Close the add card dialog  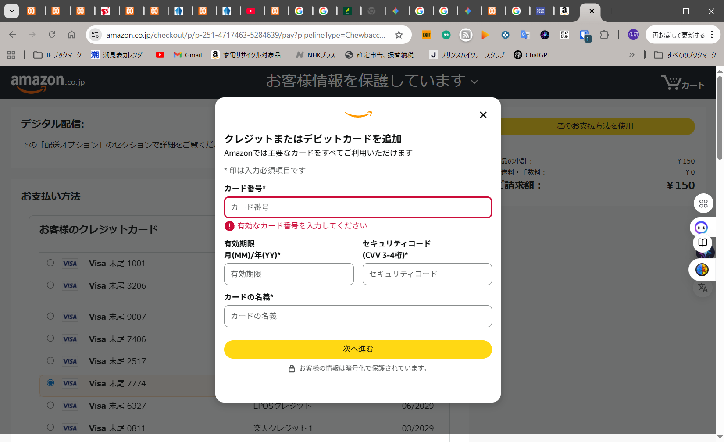click(483, 115)
